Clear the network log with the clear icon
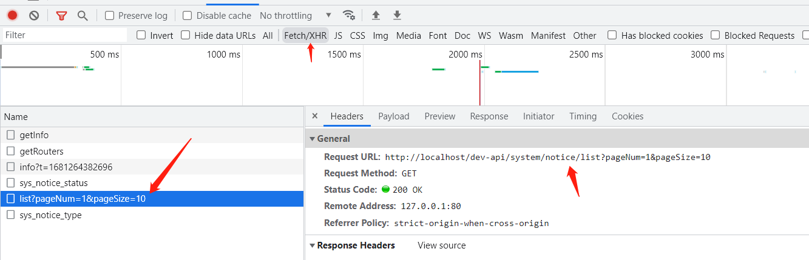The width and height of the screenshot is (809, 260). [x=34, y=16]
